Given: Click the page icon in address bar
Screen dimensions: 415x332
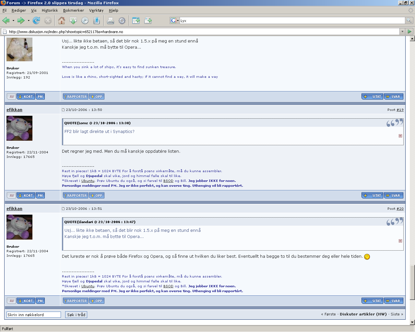Looking at the screenshot, I should coord(5,32).
